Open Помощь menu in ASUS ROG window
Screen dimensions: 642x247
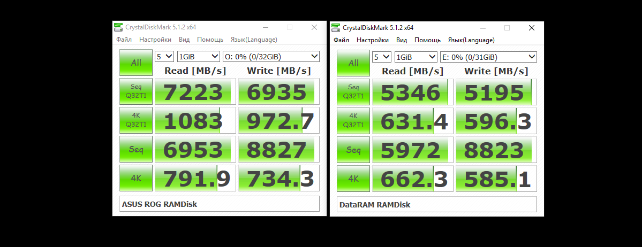[210, 40]
